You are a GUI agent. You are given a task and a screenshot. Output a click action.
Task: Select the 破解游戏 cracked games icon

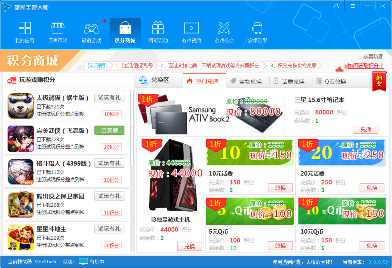pos(91,32)
